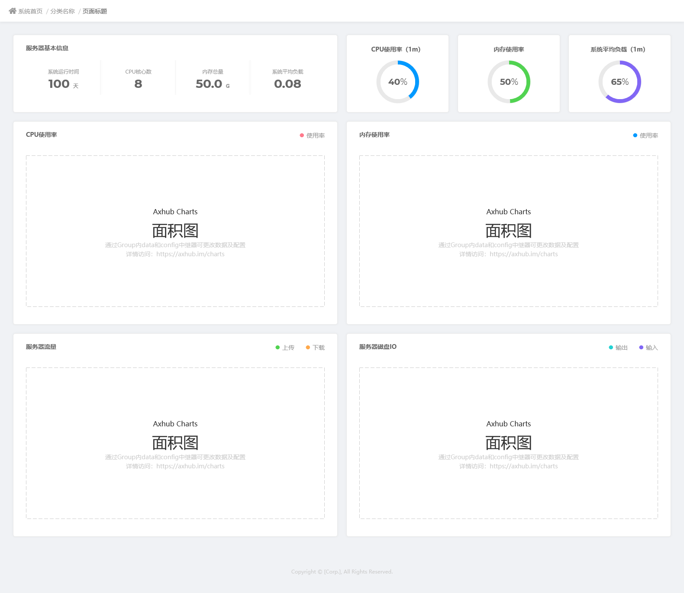The image size is (684, 593).
Task: Click the blue 40% CPU ring gauge
Action: 397,82
